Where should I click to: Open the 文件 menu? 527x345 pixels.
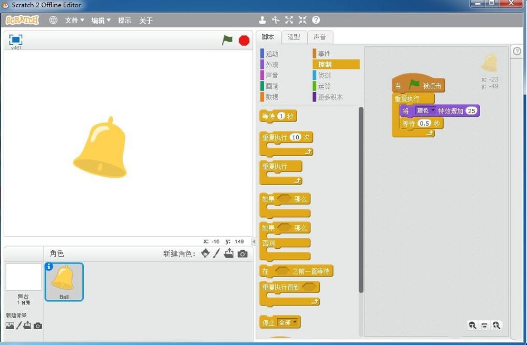(73, 20)
